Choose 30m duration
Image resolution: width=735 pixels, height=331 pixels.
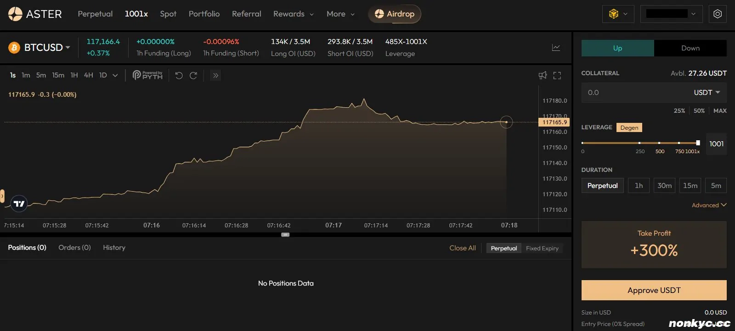click(664, 186)
